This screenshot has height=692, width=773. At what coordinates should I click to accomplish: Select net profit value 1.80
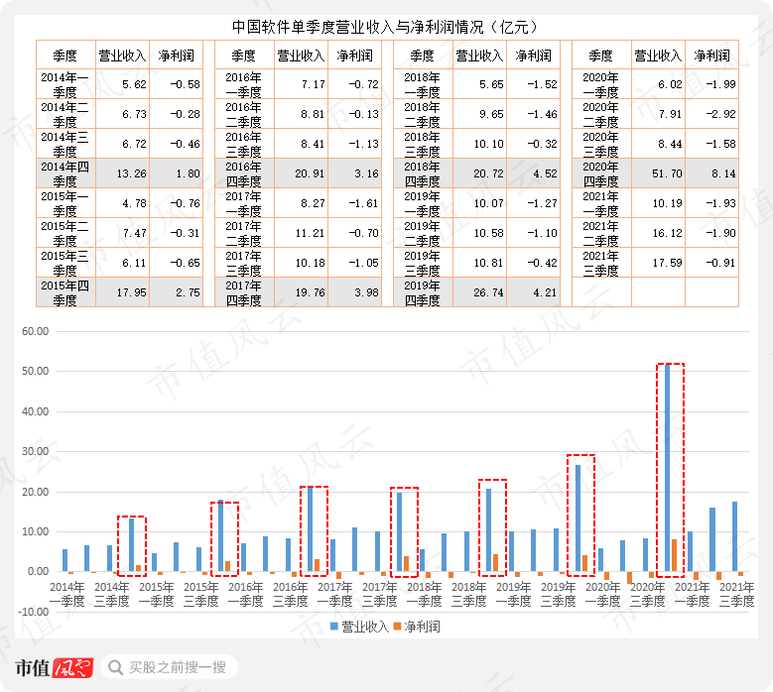188,173
